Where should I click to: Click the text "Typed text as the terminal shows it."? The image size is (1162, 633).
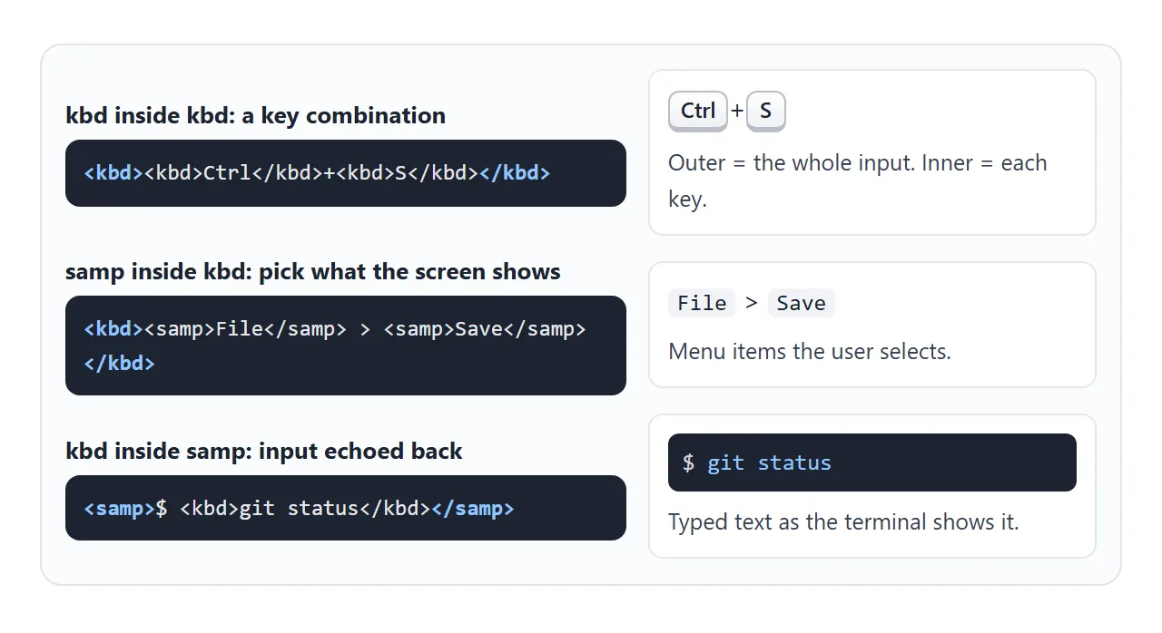click(x=843, y=521)
